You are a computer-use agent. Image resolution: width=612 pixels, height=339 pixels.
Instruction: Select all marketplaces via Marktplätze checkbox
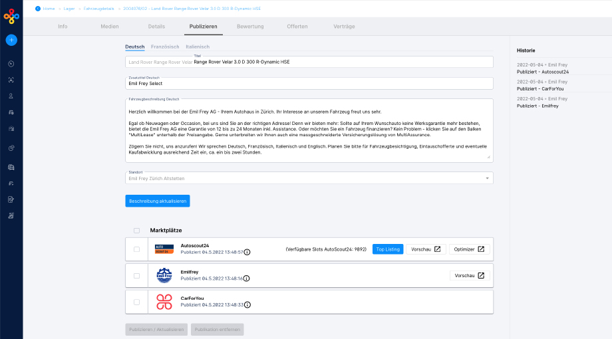pos(136,231)
